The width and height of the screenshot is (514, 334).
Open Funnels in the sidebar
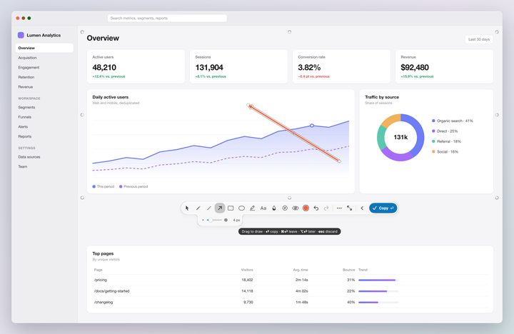click(x=44, y=117)
